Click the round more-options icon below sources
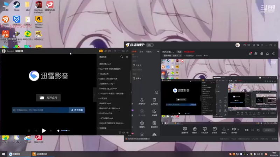Image resolution: width=280 pixels, height=157 pixels. 156,92
